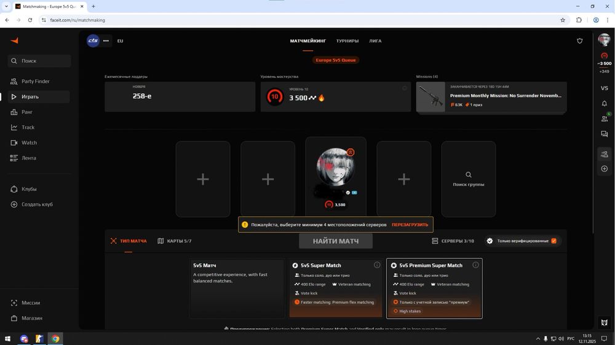Open friends icon with green badge
615x345 pixels.
[x=605, y=118]
